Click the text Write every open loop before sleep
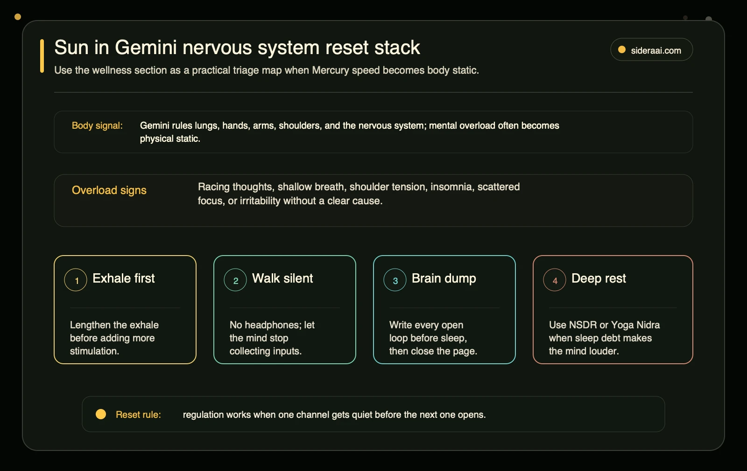747x471 pixels. pos(433,338)
